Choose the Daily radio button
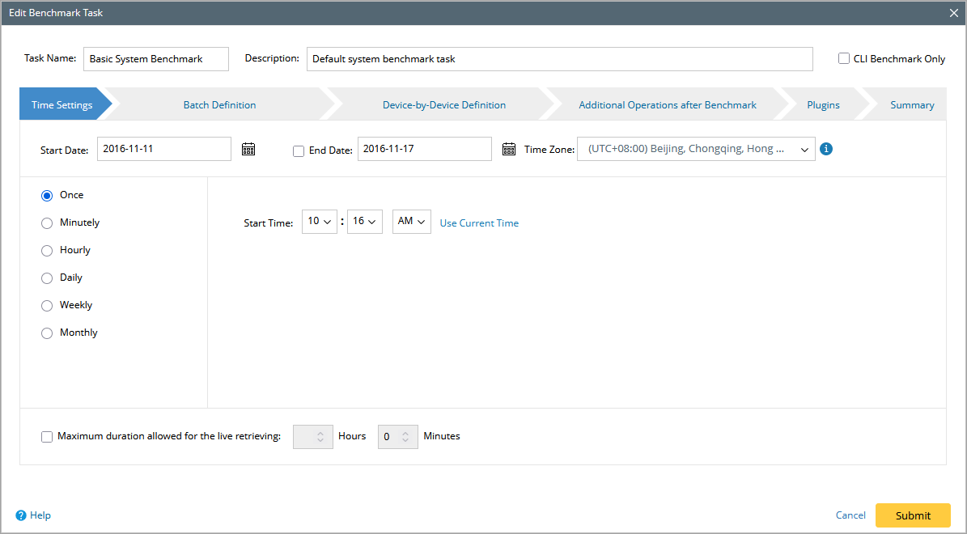967x534 pixels. pos(47,278)
